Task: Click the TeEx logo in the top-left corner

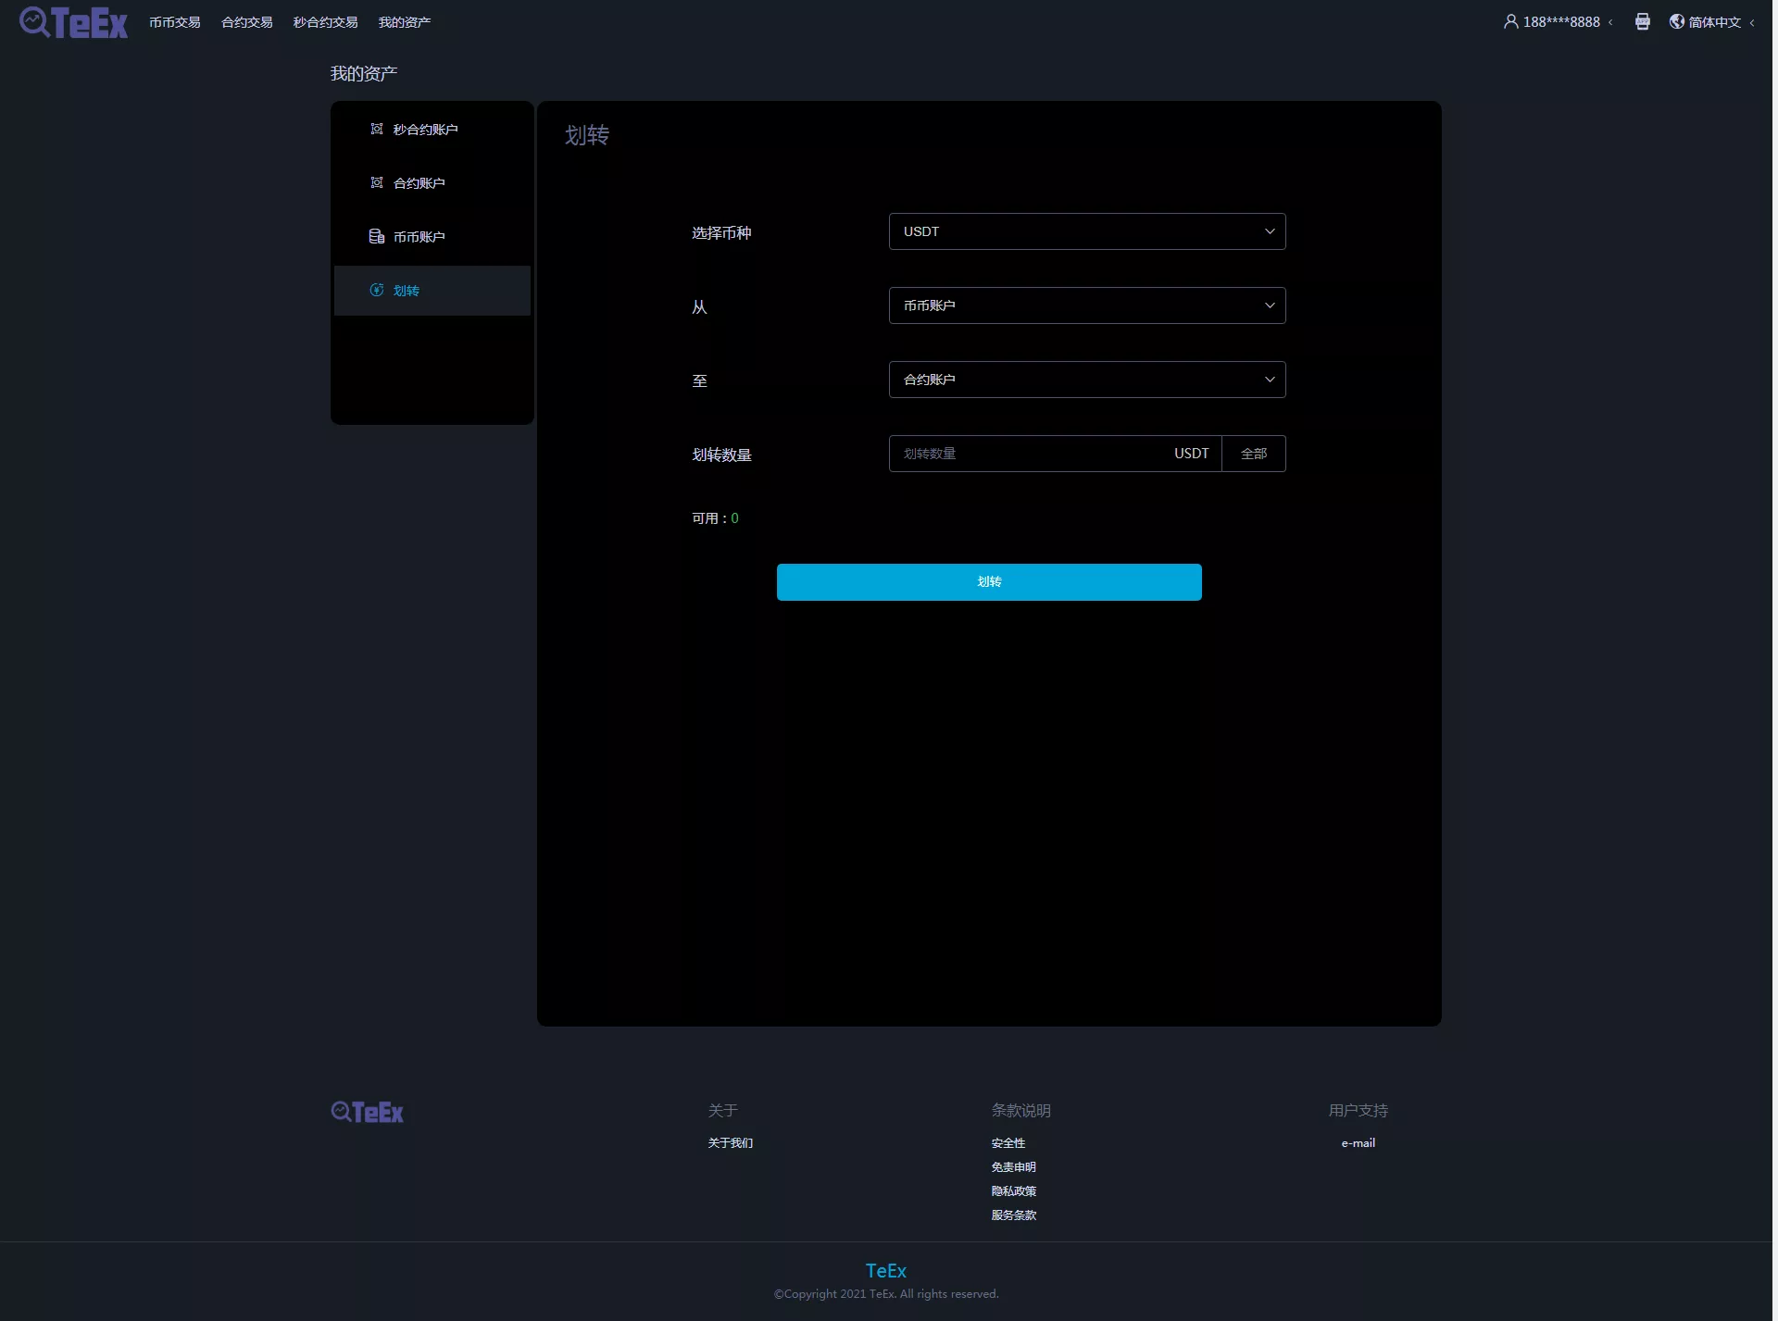Action: pyautogui.click(x=72, y=21)
